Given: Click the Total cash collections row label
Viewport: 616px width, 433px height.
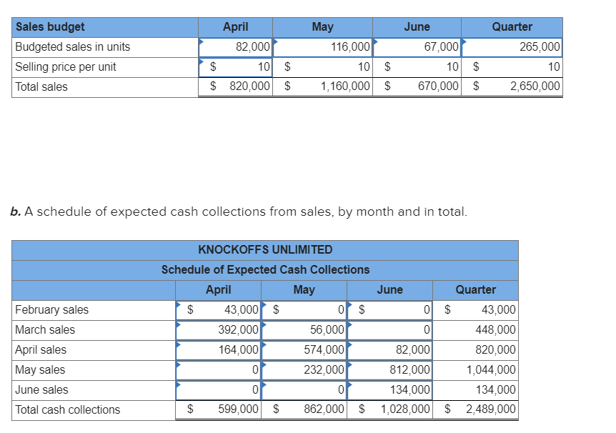Looking at the screenshot, I should (68, 410).
